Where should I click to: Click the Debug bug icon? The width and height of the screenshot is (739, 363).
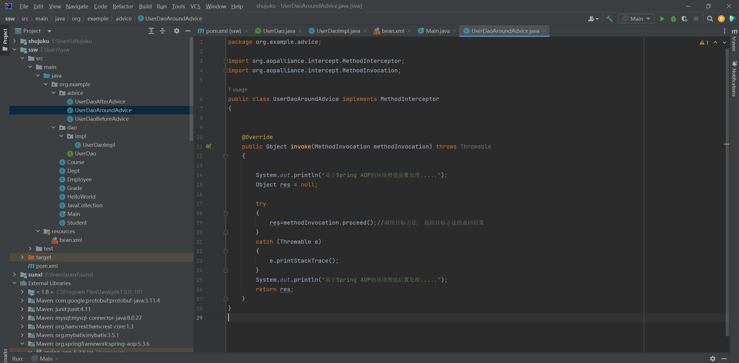pyautogui.click(x=673, y=19)
